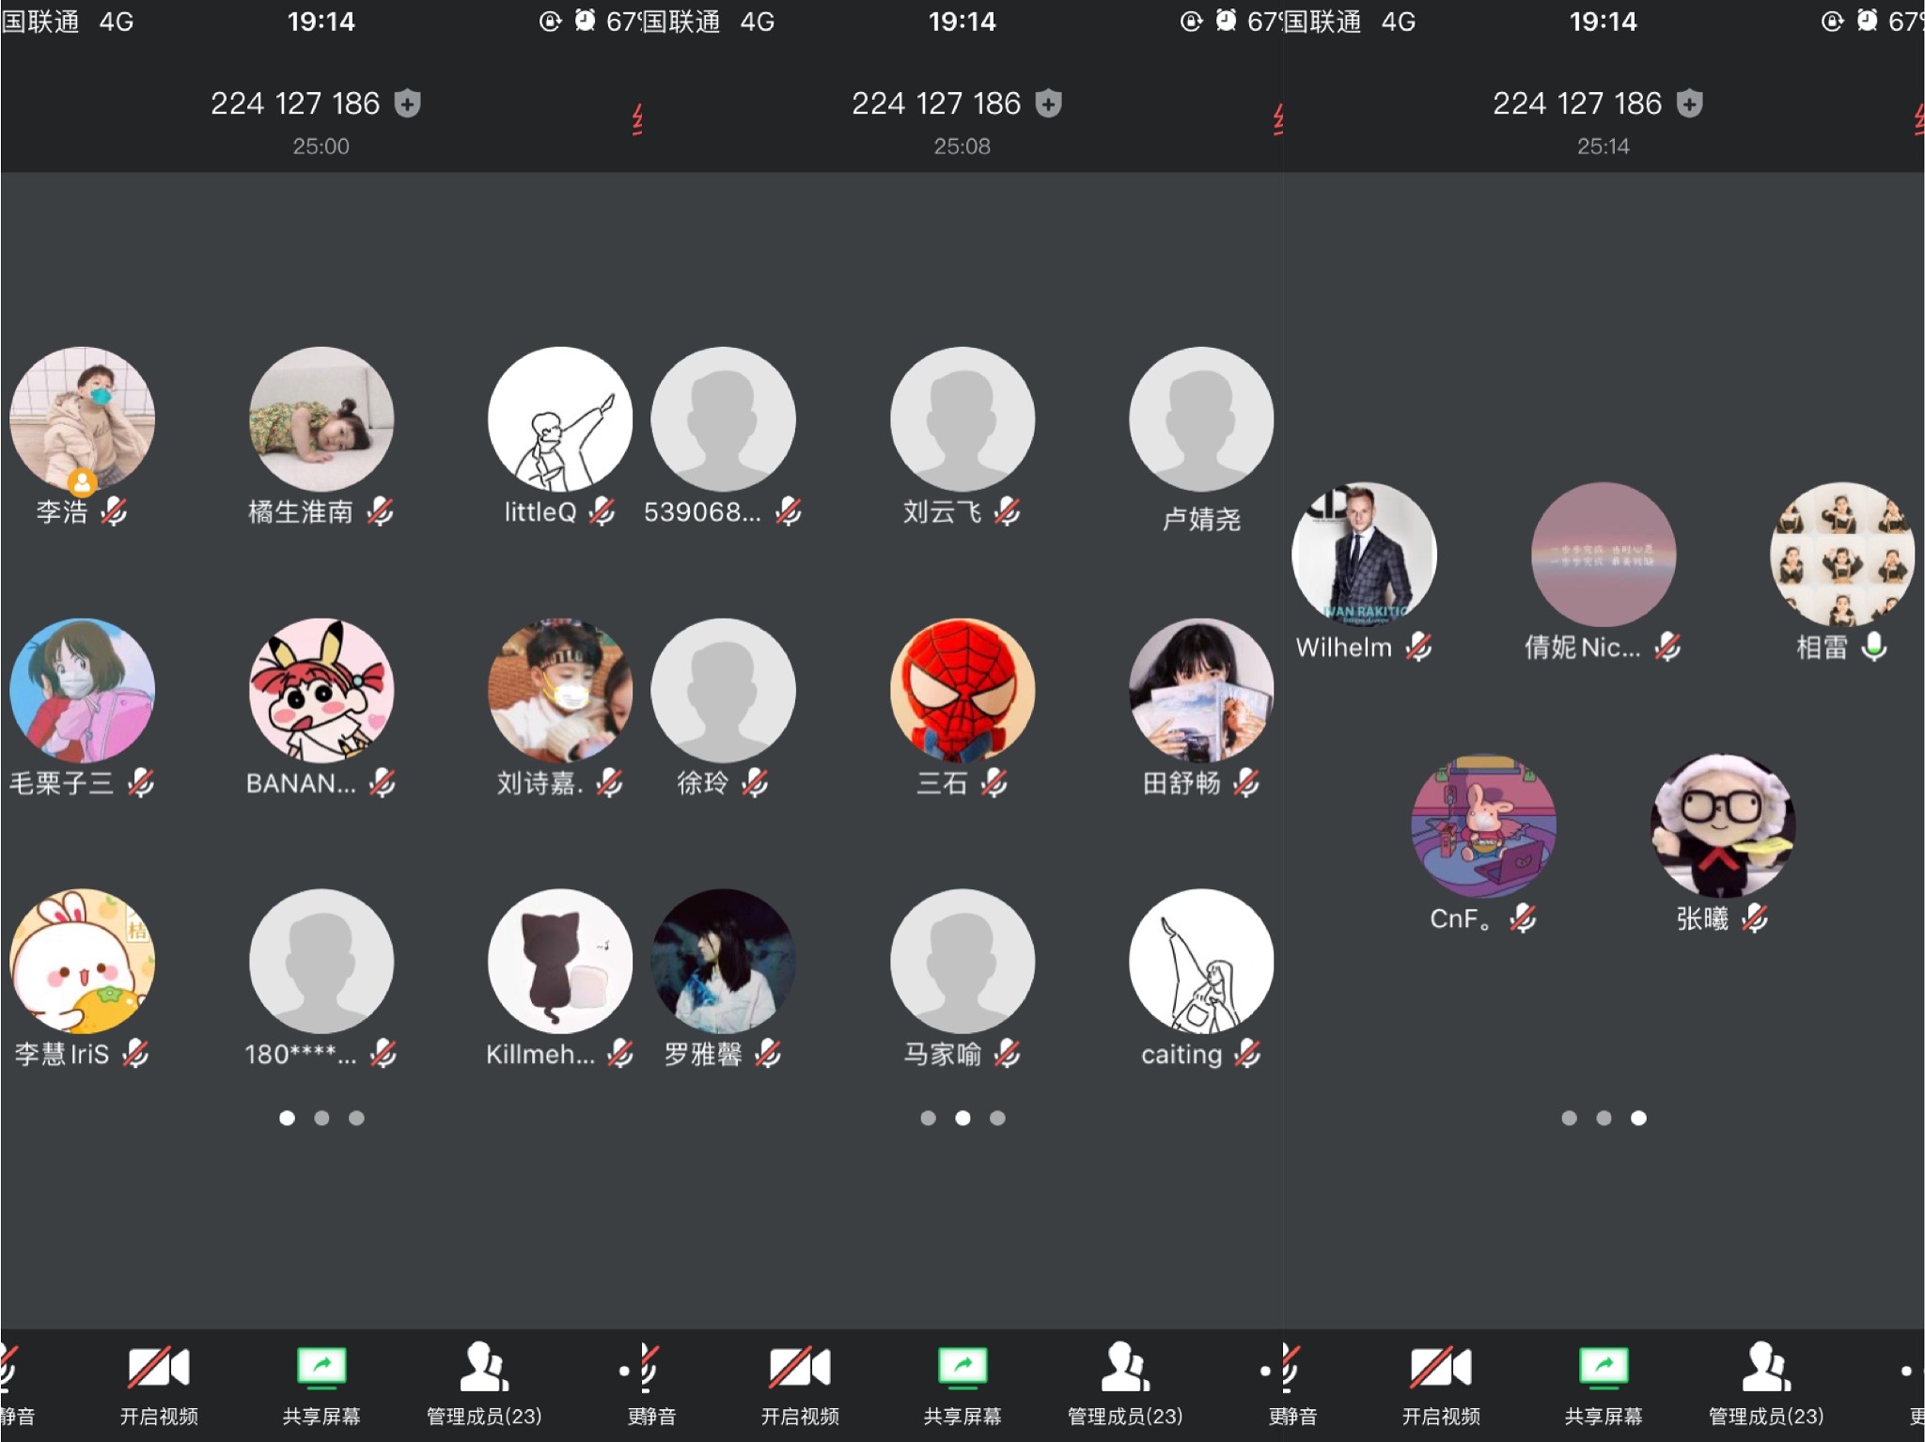The image size is (1925, 1442).
Task: Tap muted mic icon beside 刘诗嘉.
Action: click(x=610, y=782)
